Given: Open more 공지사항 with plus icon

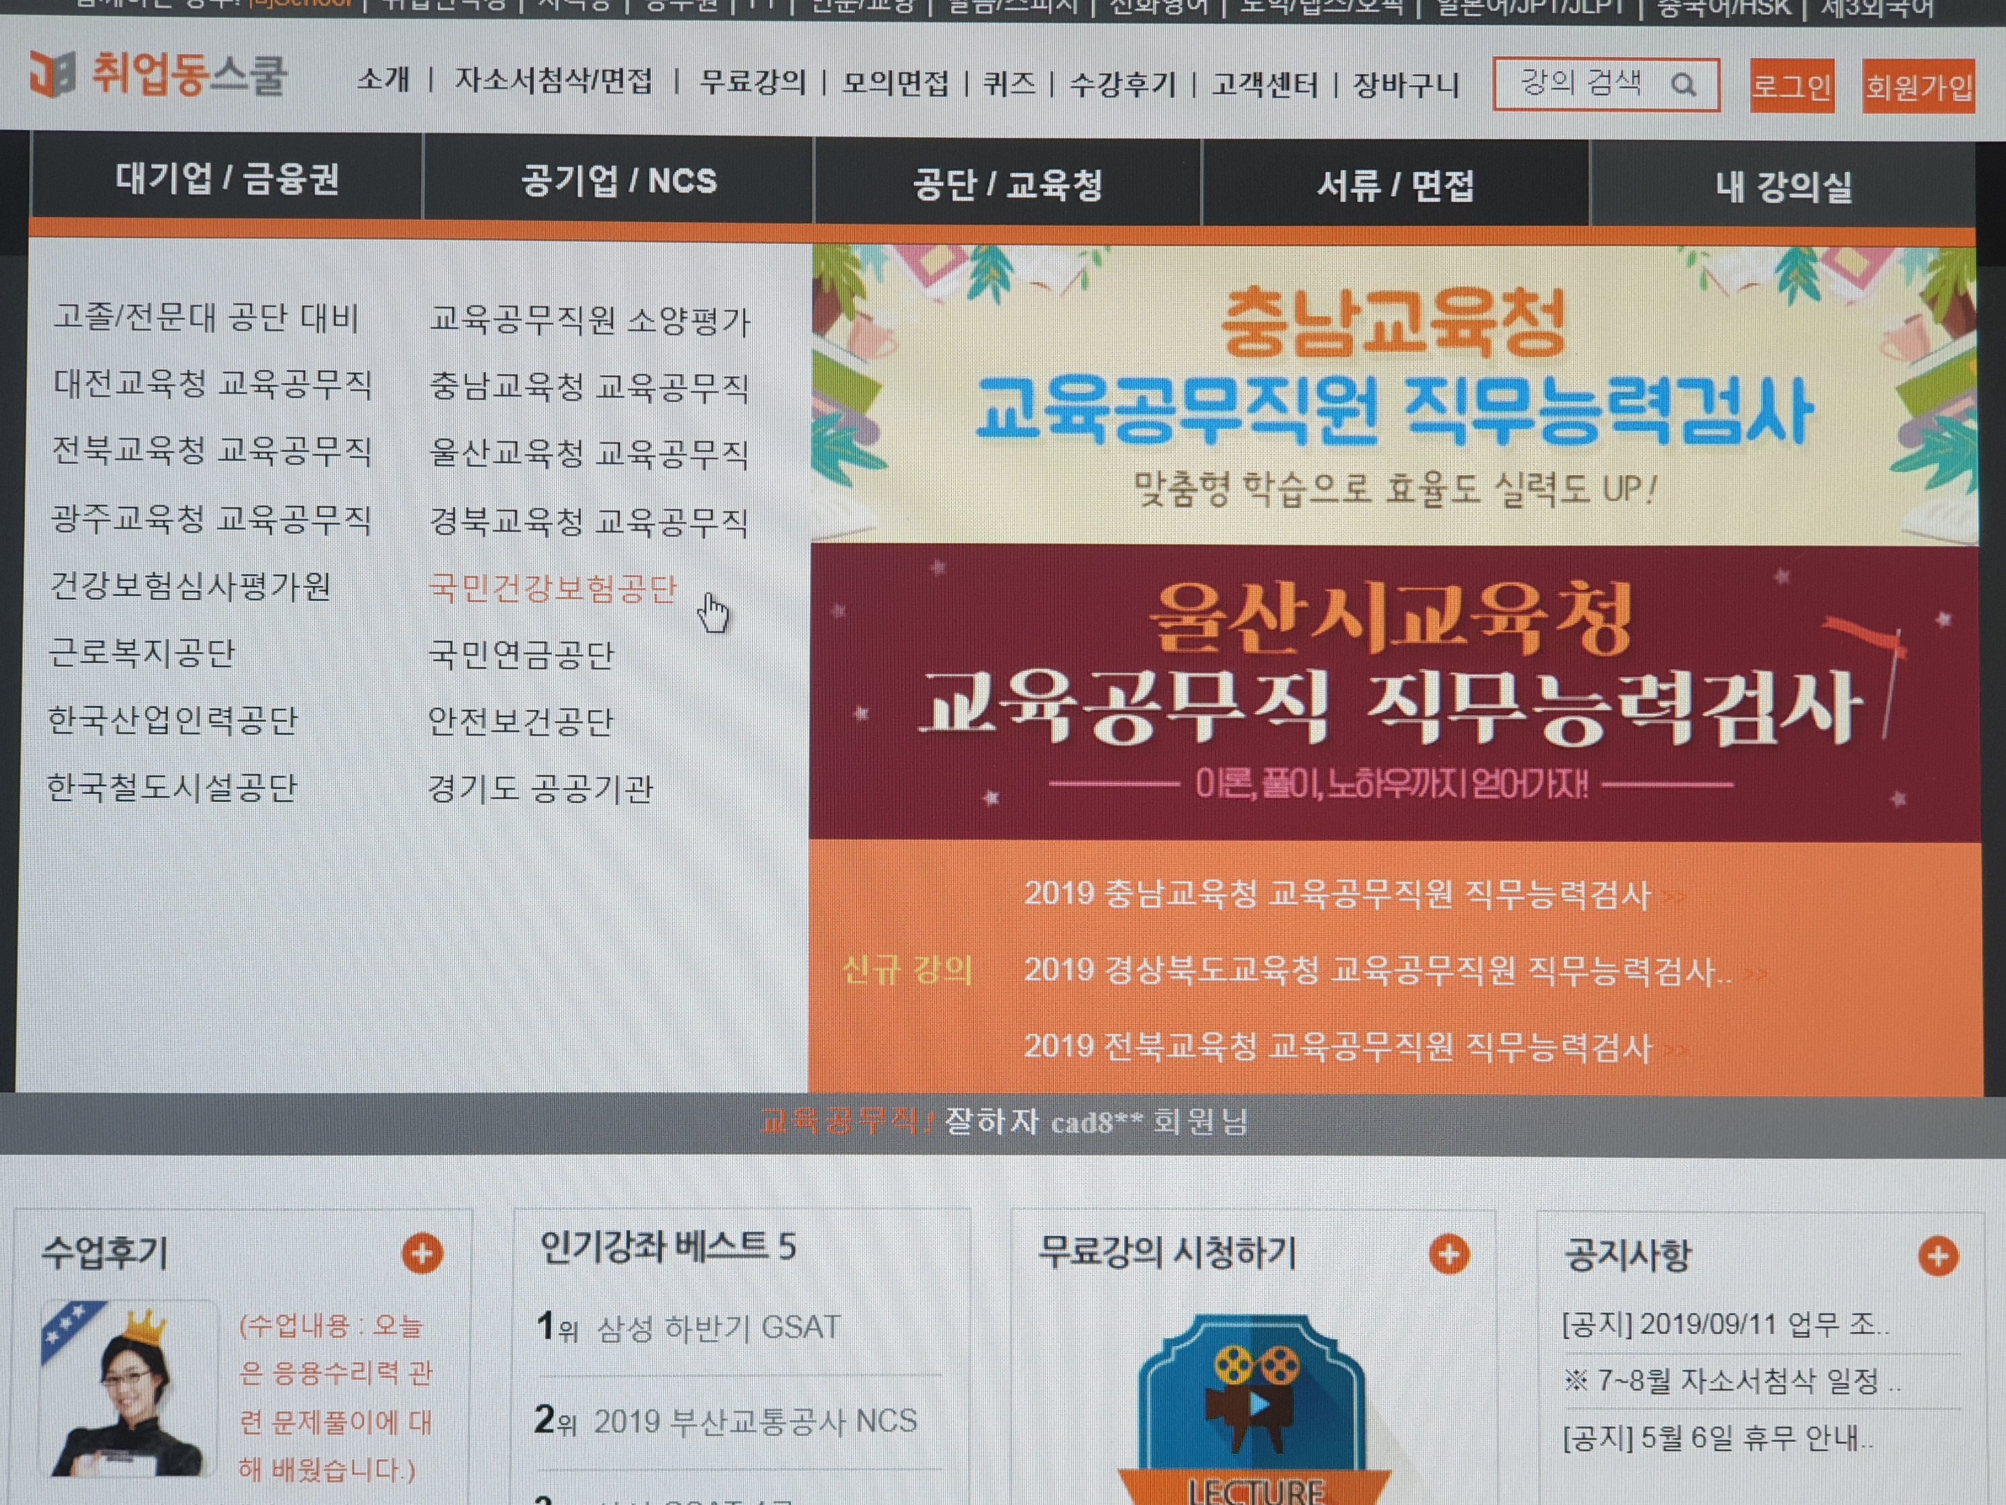Looking at the screenshot, I should (1938, 1257).
